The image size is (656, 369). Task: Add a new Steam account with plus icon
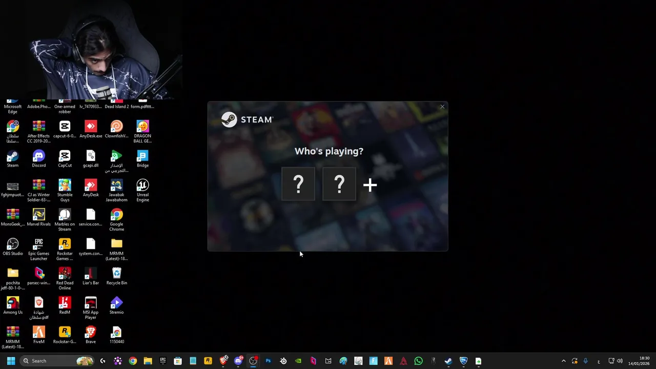(370, 185)
